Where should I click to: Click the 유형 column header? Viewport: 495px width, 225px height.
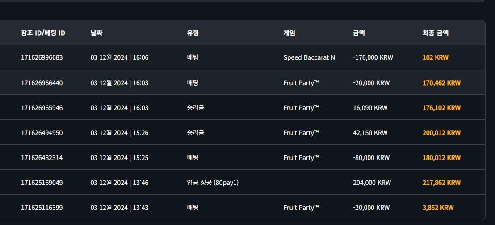193,33
